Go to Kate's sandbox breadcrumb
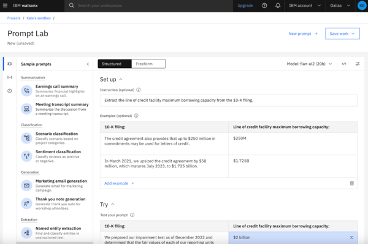 [x=39, y=18]
